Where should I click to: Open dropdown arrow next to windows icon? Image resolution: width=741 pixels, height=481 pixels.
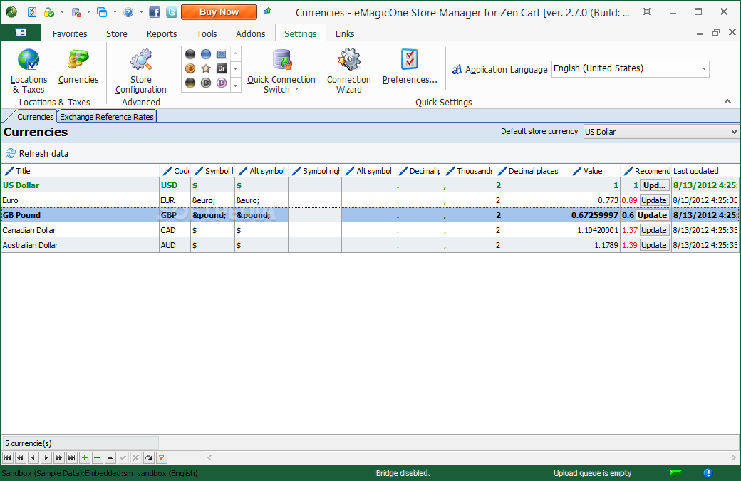(115, 12)
